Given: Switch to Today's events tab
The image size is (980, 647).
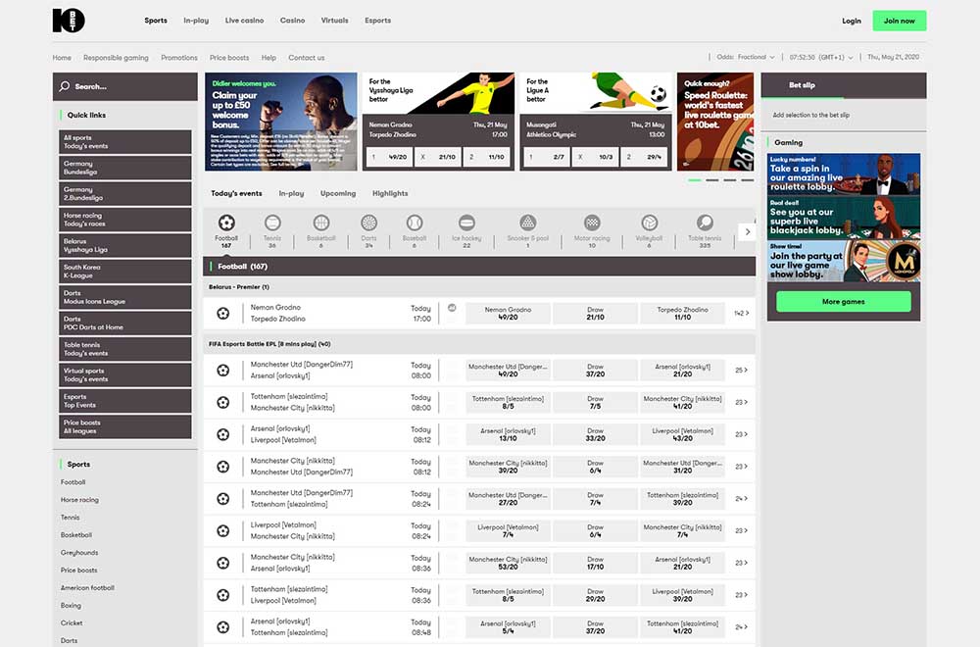Looking at the screenshot, I should (236, 194).
